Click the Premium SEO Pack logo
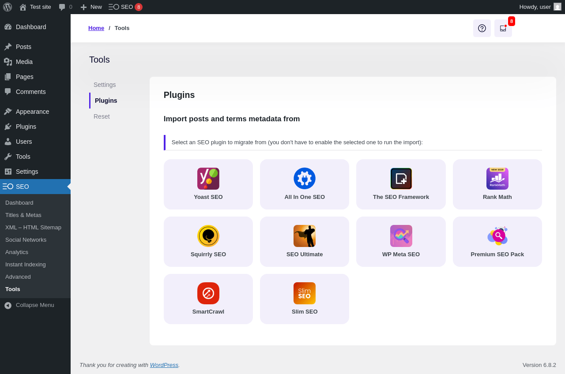565x374 pixels. click(x=497, y=236)
